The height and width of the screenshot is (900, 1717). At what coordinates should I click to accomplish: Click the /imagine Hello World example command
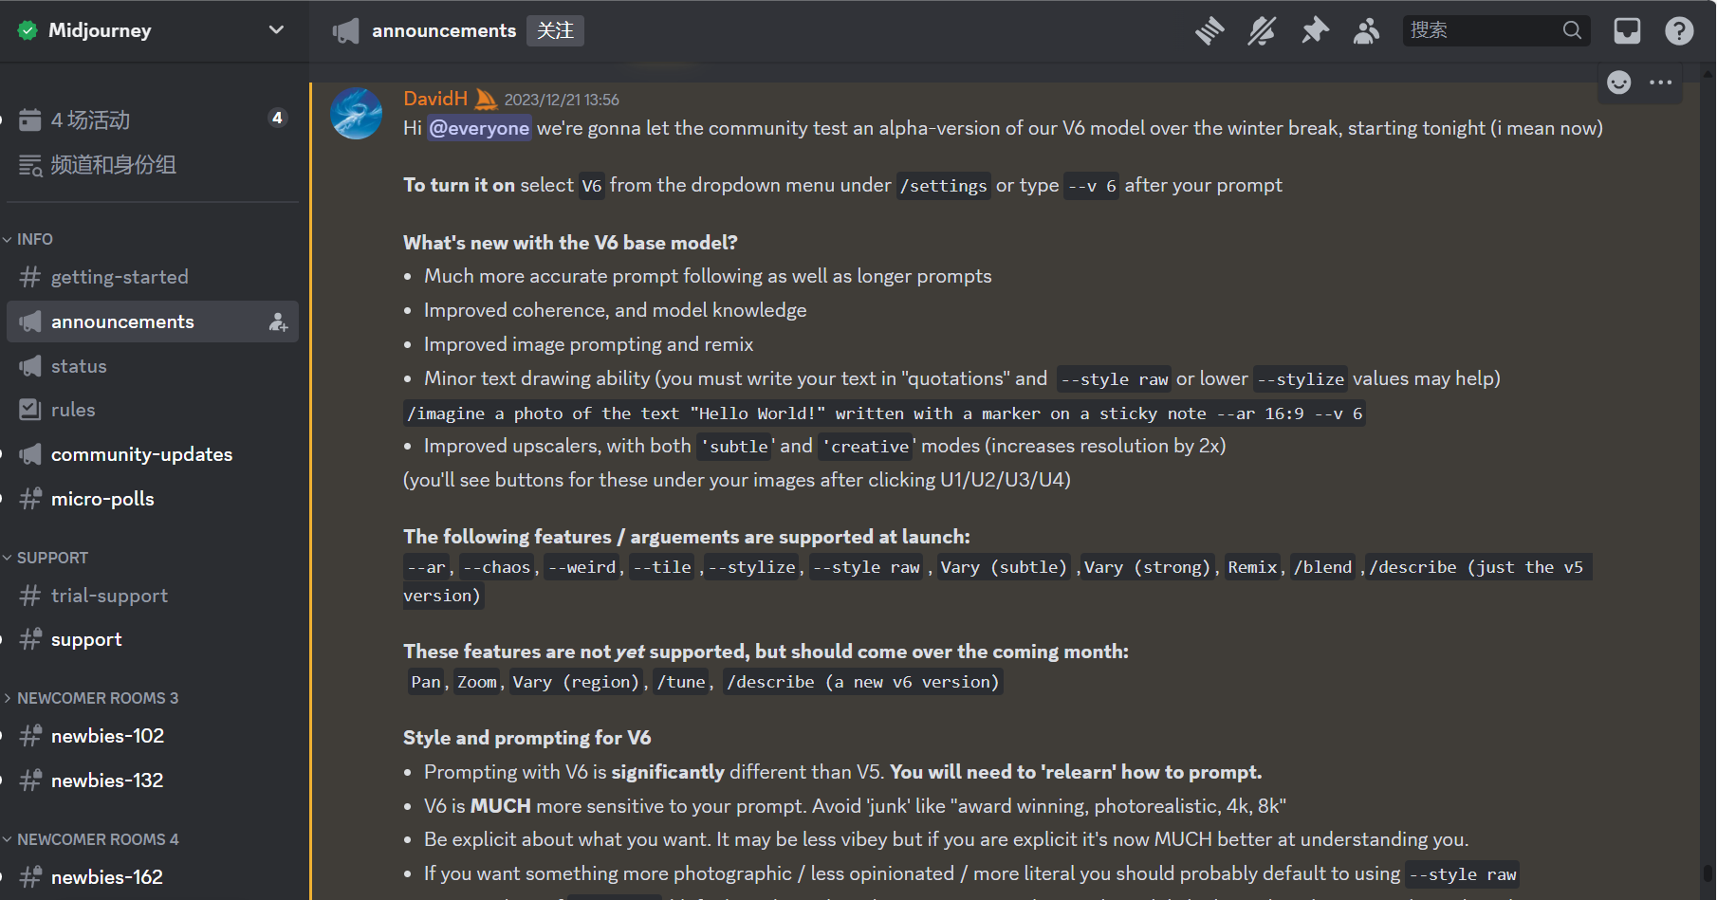pyautogui.click(x=884, y=413)
